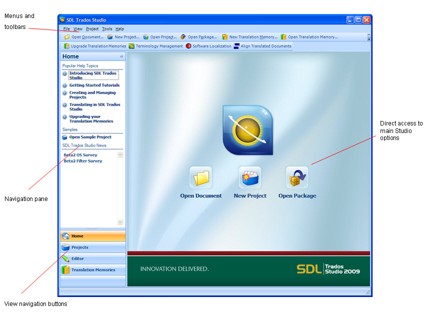Switch to the Translation Memories view

tap(93, 269)
